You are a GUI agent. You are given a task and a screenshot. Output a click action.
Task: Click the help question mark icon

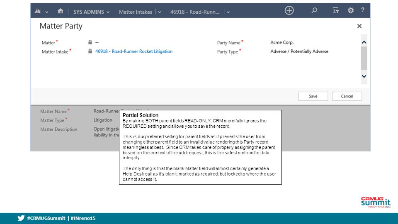click(363, 10)
